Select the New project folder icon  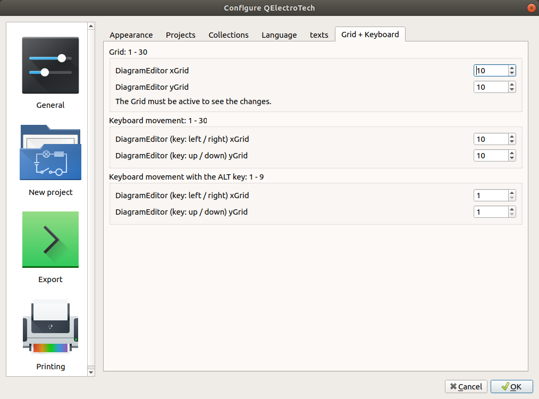tap(50, 152)
